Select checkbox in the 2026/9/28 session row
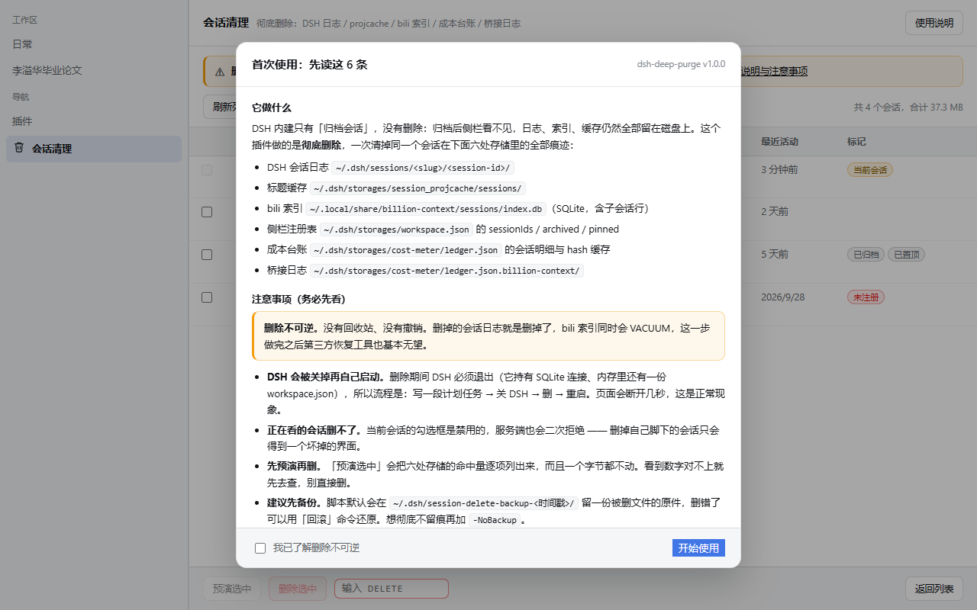 coord(207,297)
